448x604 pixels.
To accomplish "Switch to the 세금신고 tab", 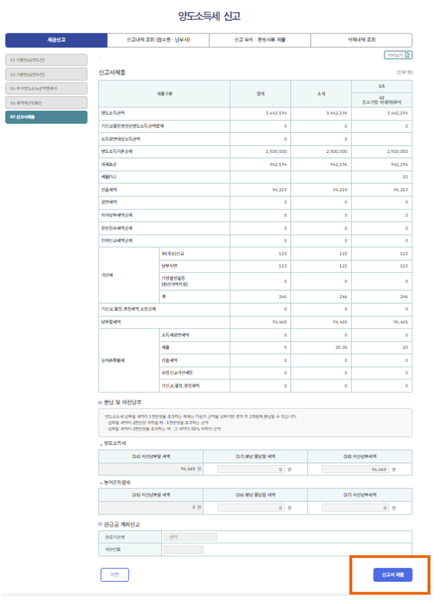I will pyautogui.click(x=57, y=40).
